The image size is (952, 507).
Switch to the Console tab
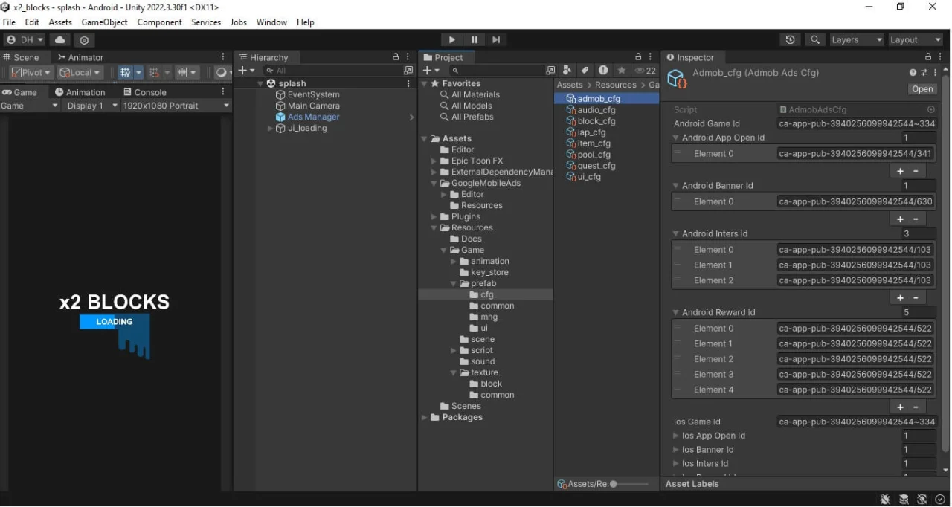click(144, 92)
